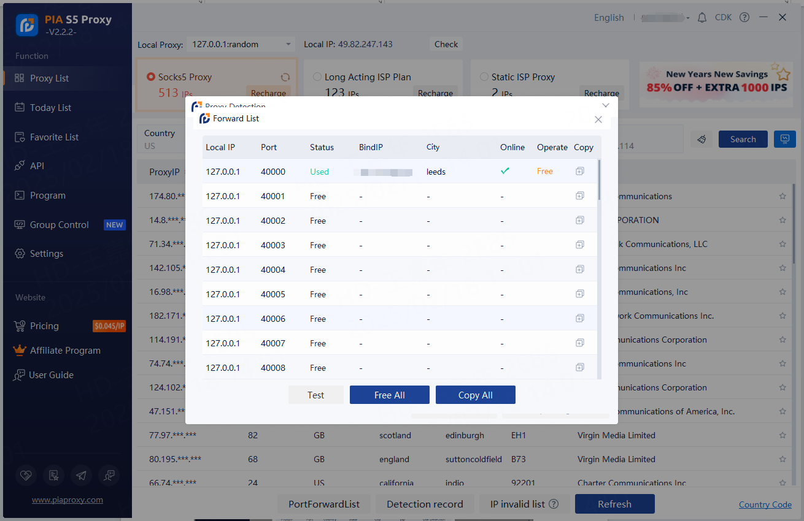Star the 14.8 proxy row

click(x=783, y=220)
